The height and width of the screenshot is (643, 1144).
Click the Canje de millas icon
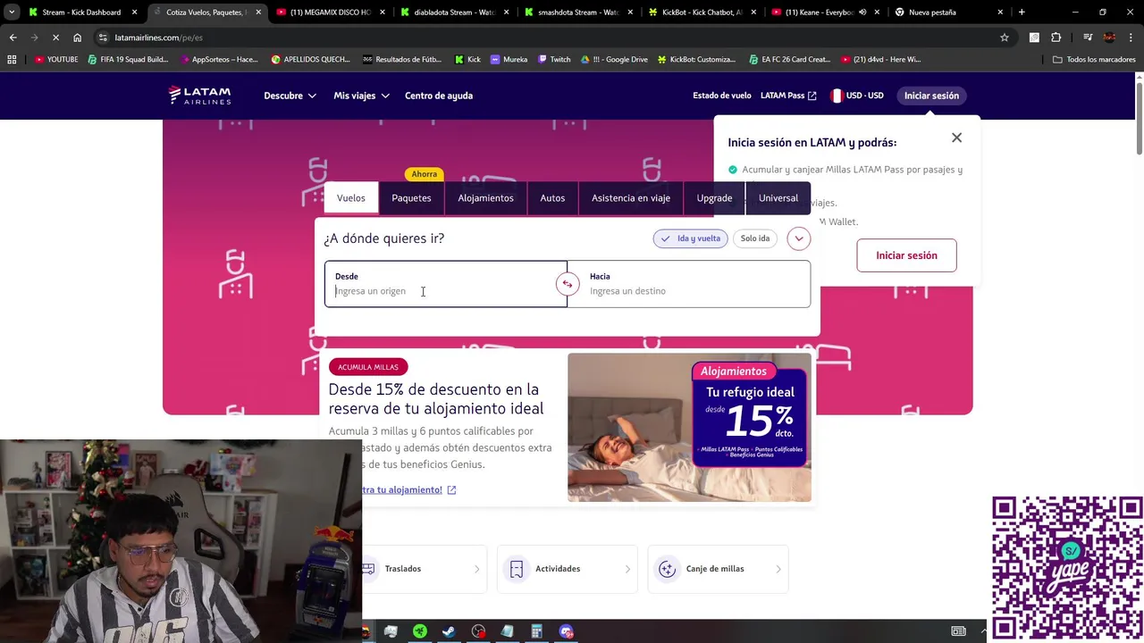coord(667,569)
